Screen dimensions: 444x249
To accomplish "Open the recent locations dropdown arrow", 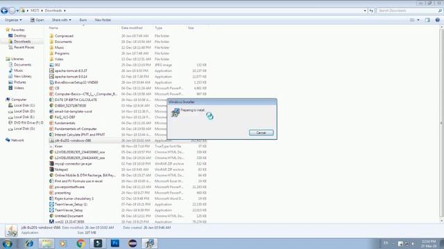I will pos(17,11).
